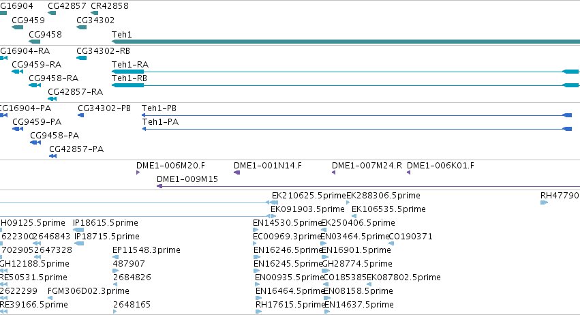Select the RH47790 EST arrow glyph
Viewport: 580px width, 315px height.
[x=544, y=202]
